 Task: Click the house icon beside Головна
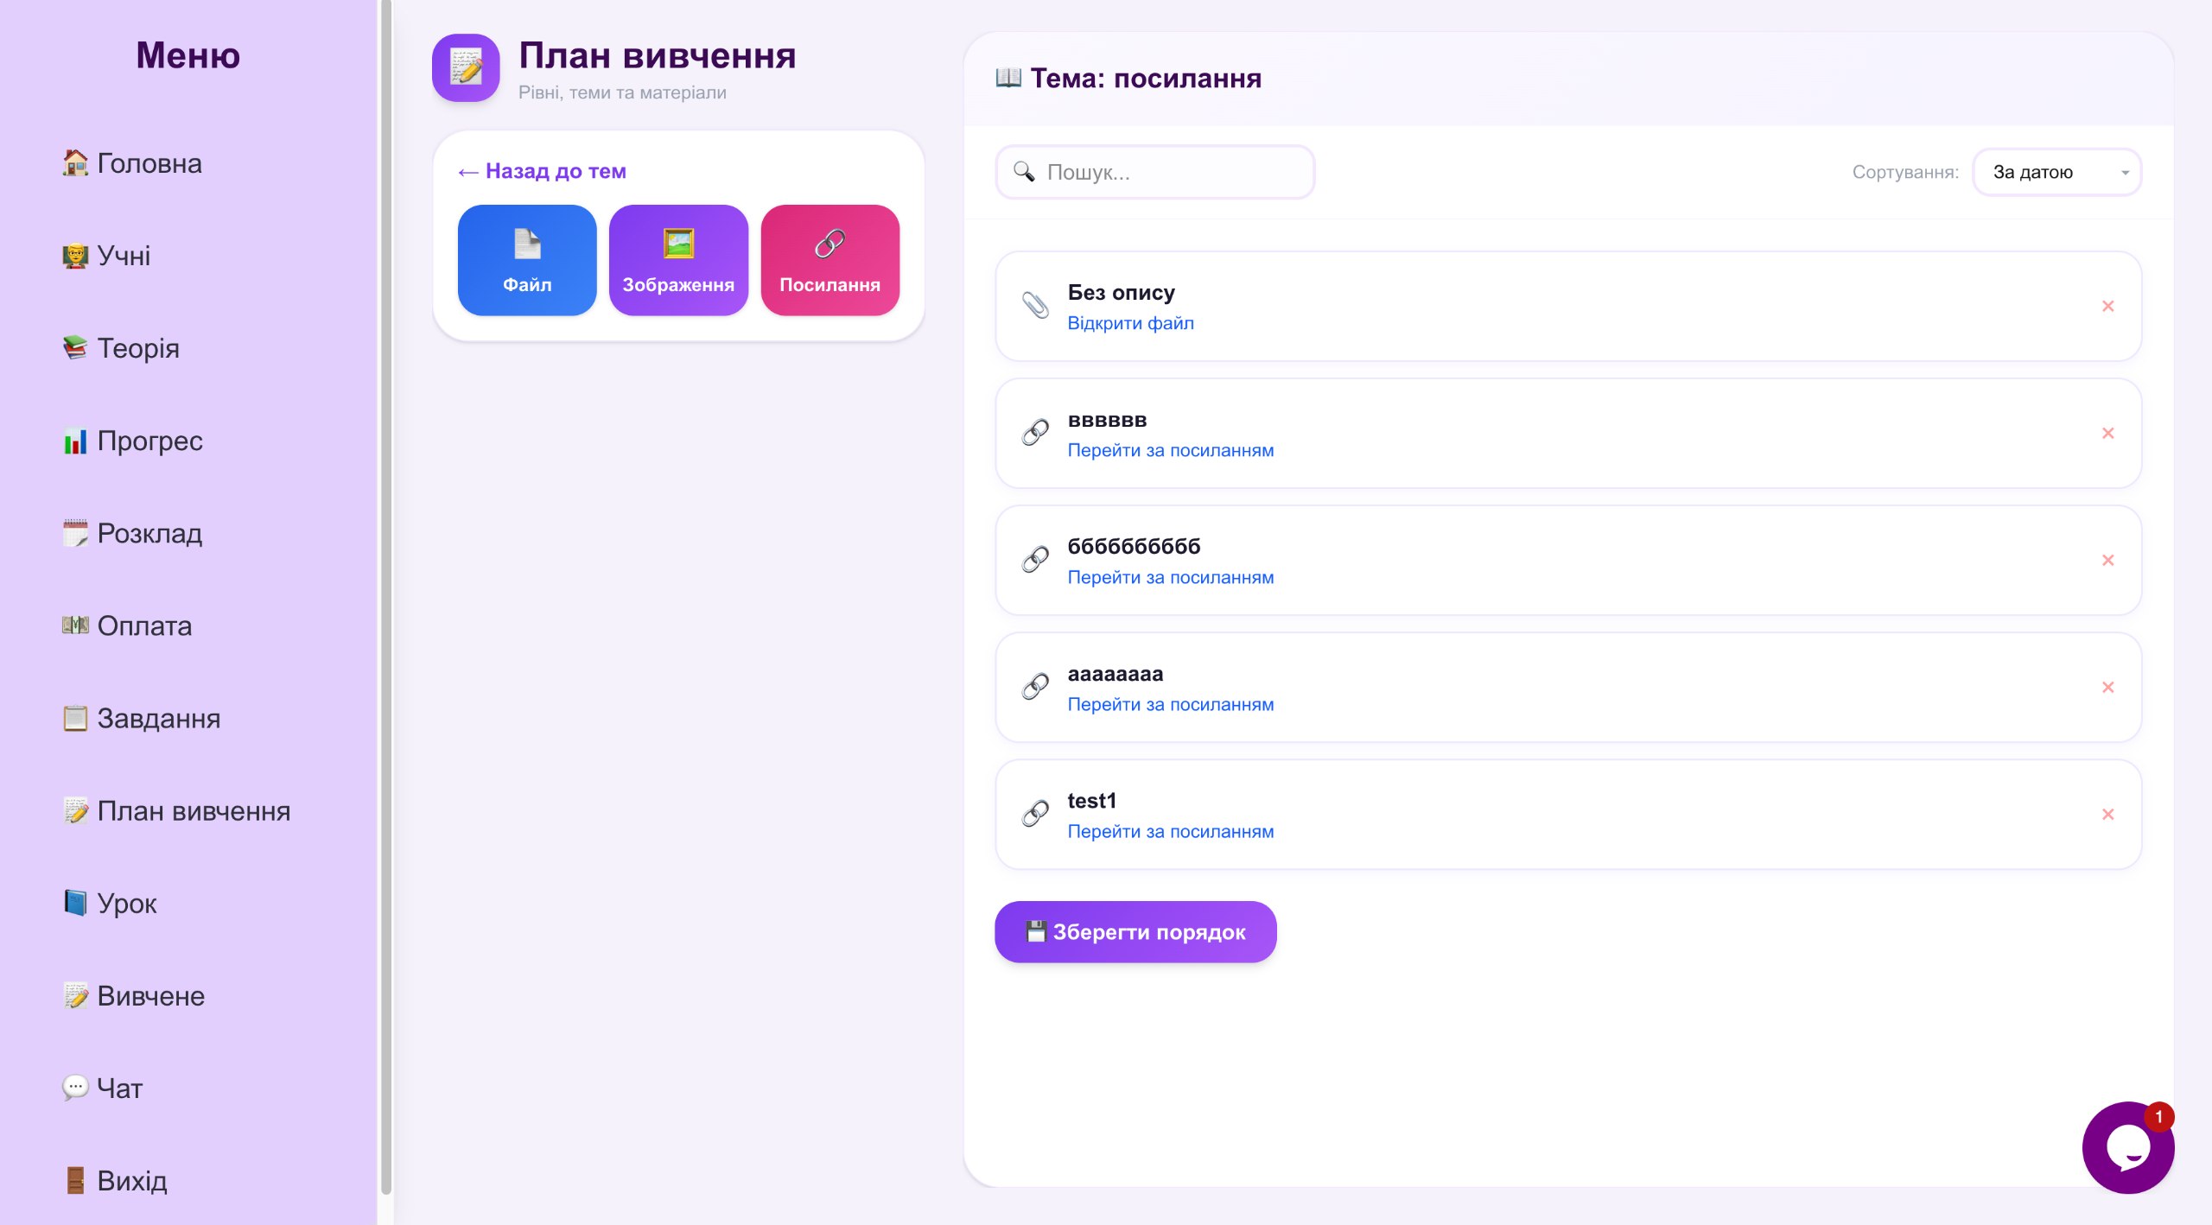point(75,162)
